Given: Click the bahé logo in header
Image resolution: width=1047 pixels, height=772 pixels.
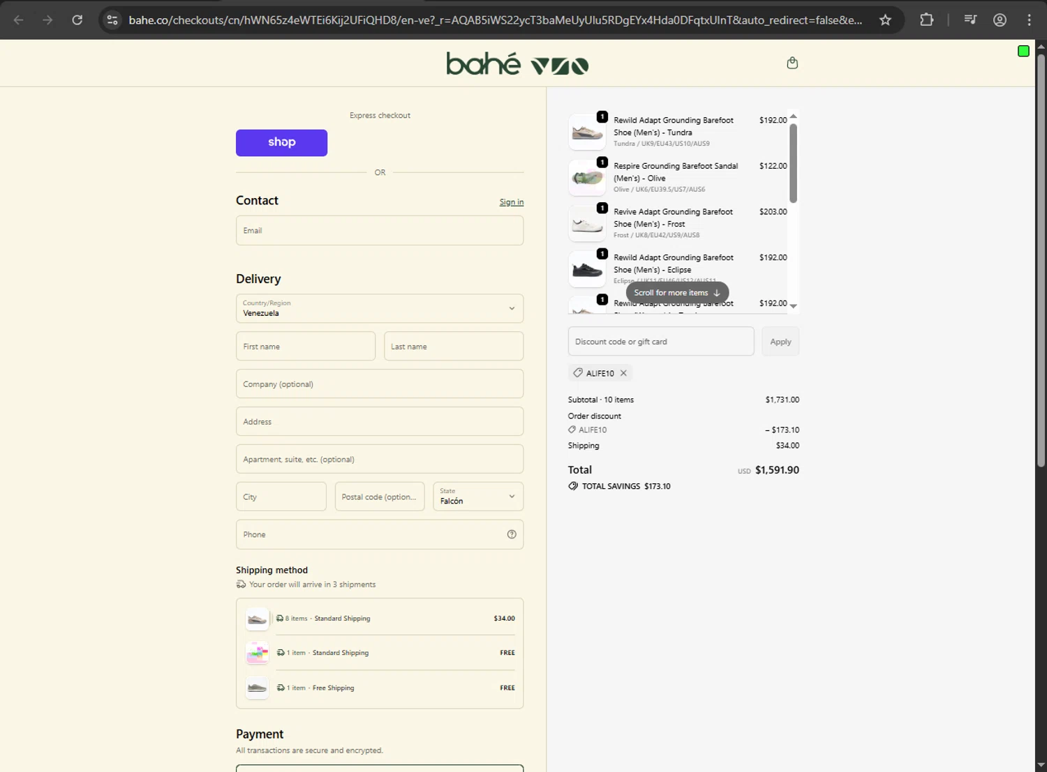Looking at the screenshot, I should (518, 63).
